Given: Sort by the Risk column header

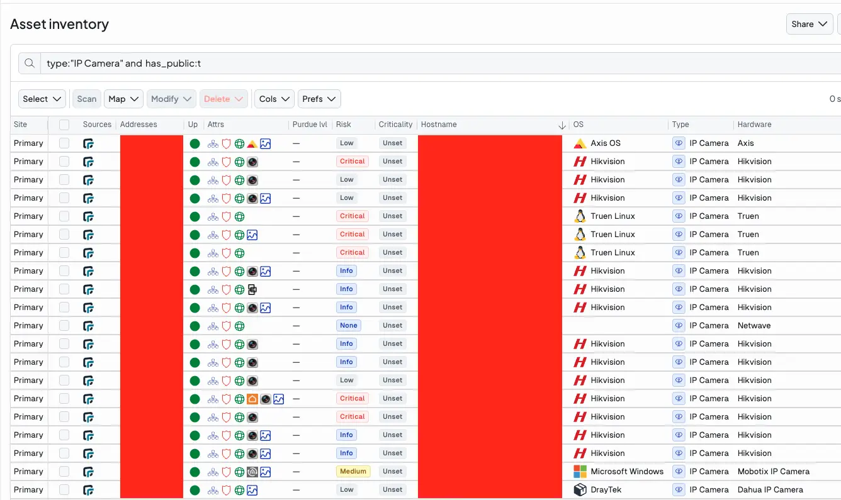Looking at the screenshot, I should tap(344, 125).
